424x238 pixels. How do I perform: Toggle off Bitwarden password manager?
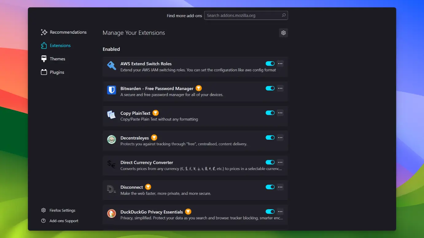[270, 88]
